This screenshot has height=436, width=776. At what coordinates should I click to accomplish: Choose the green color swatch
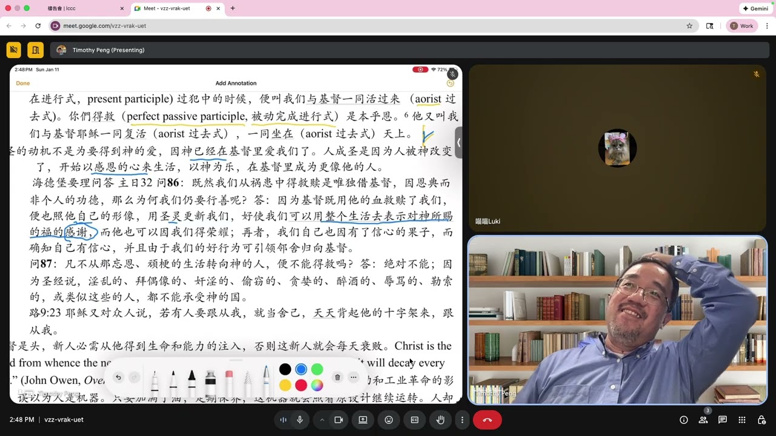pos(317,369)
